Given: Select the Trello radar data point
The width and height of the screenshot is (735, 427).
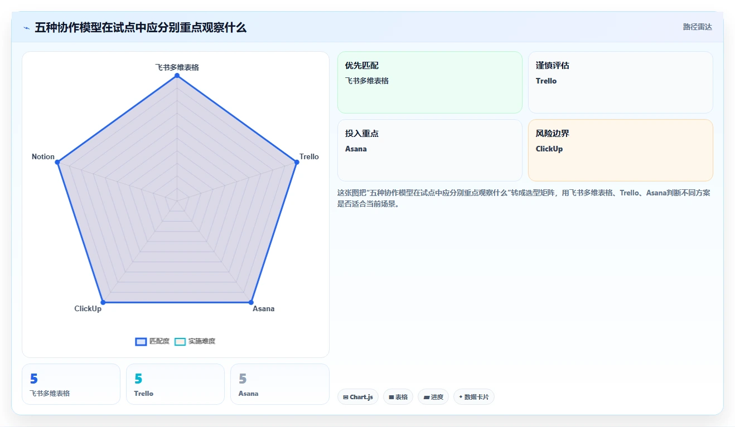Looking at the screenshot, I should (296, 162).
